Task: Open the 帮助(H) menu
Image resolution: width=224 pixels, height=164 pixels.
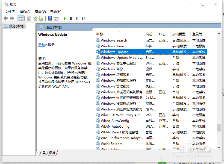Action: coord(56,11)
